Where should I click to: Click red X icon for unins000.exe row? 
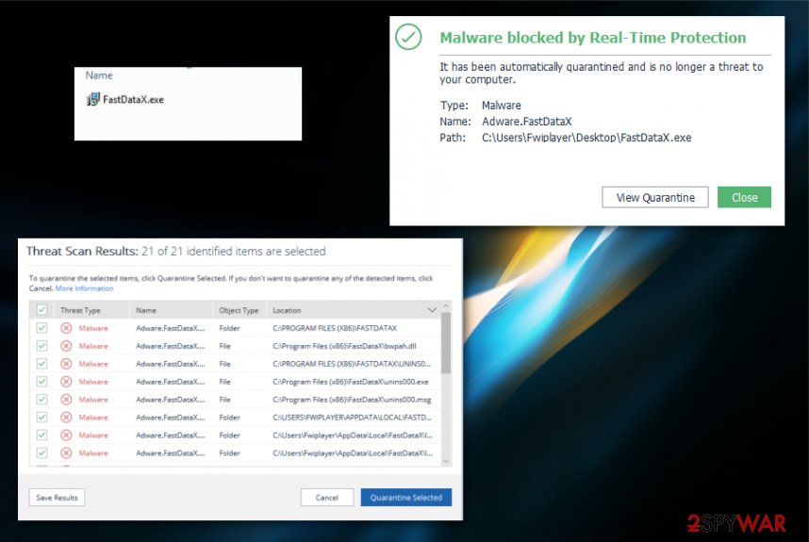pos(66,382)
